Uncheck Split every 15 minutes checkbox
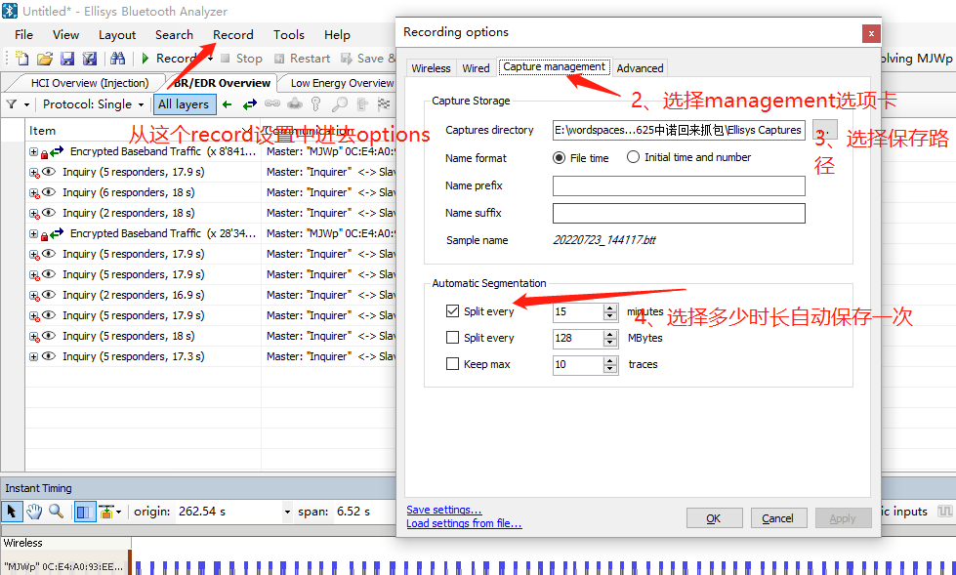 pos(452,311)
